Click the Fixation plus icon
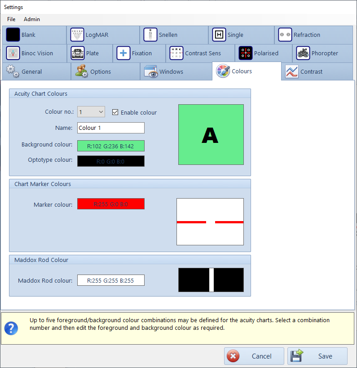This screenshot has width=357, height=368. pyautogui.click(x=123, y=53)
